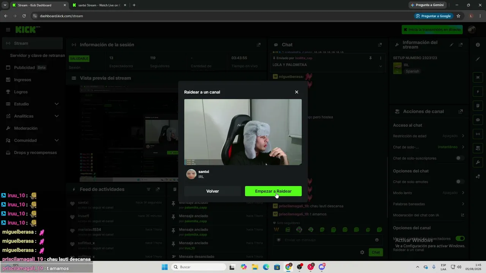Image resolution: width=486 pixels, height=273 pixels.
Task: Open the emoji picker in chat input
Action: coord(377,240)
